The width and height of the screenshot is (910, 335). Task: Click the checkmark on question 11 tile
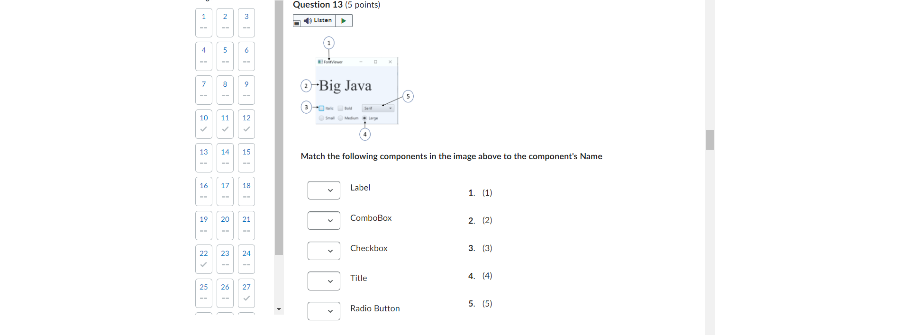[x=225, y=128]
